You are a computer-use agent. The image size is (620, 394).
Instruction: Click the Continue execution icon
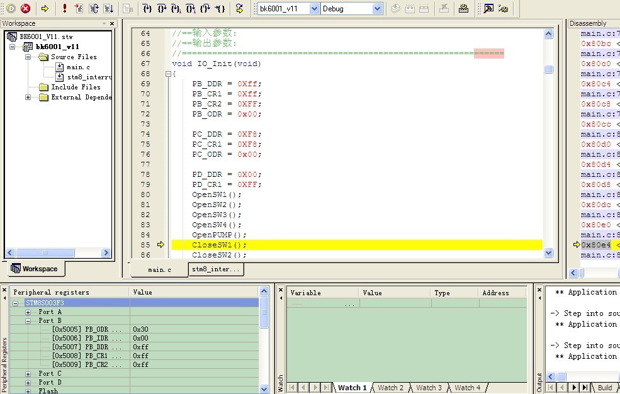tap(108, 8)
